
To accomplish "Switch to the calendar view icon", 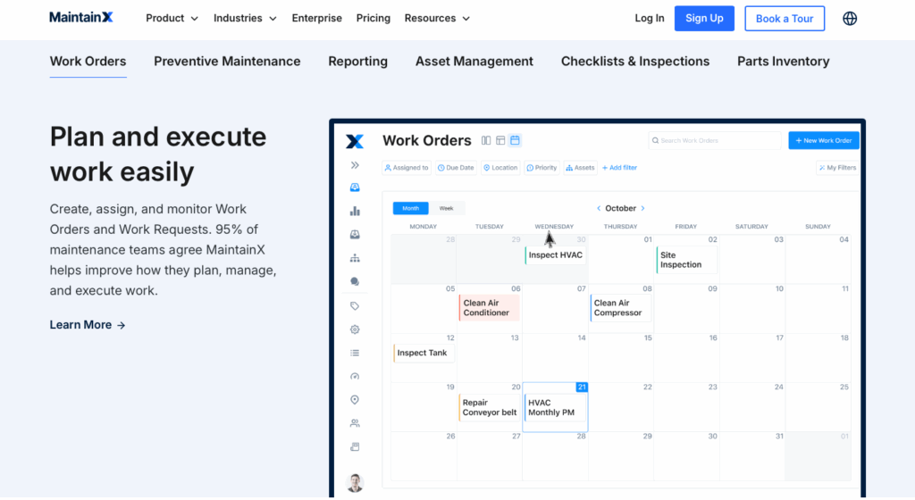I will pyautogui.click(x=515, y=140).
